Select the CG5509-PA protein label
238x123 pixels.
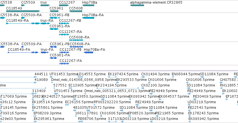tap(32, 44)
